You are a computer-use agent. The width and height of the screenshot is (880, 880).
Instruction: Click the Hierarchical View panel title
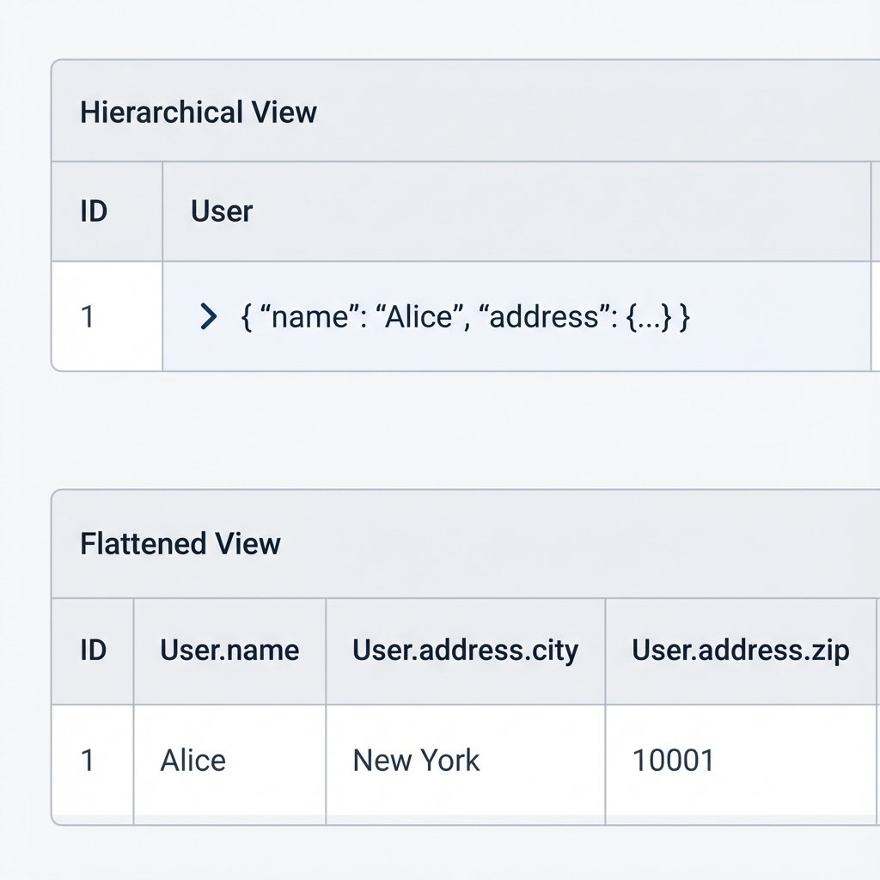pyautogui.click(x=199, y=113)
